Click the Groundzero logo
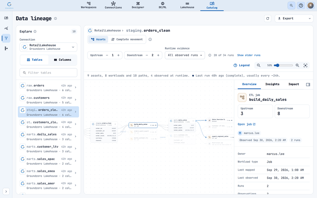 [x=9, y=5]
